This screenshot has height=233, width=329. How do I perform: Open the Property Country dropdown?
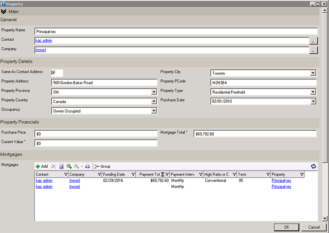[154, 101]
